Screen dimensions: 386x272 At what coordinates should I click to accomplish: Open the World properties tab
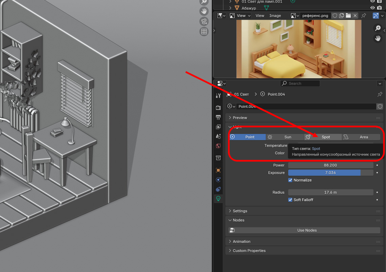click(x=218, y=146)
